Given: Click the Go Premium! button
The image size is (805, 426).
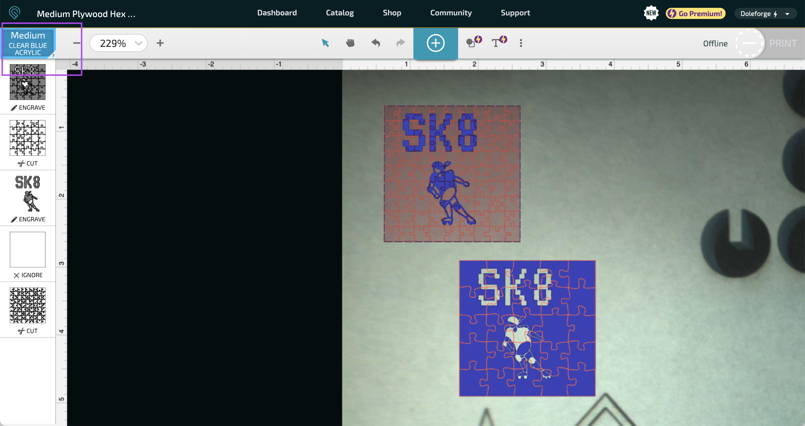Looking at the screenshot, I should (695, 13).
